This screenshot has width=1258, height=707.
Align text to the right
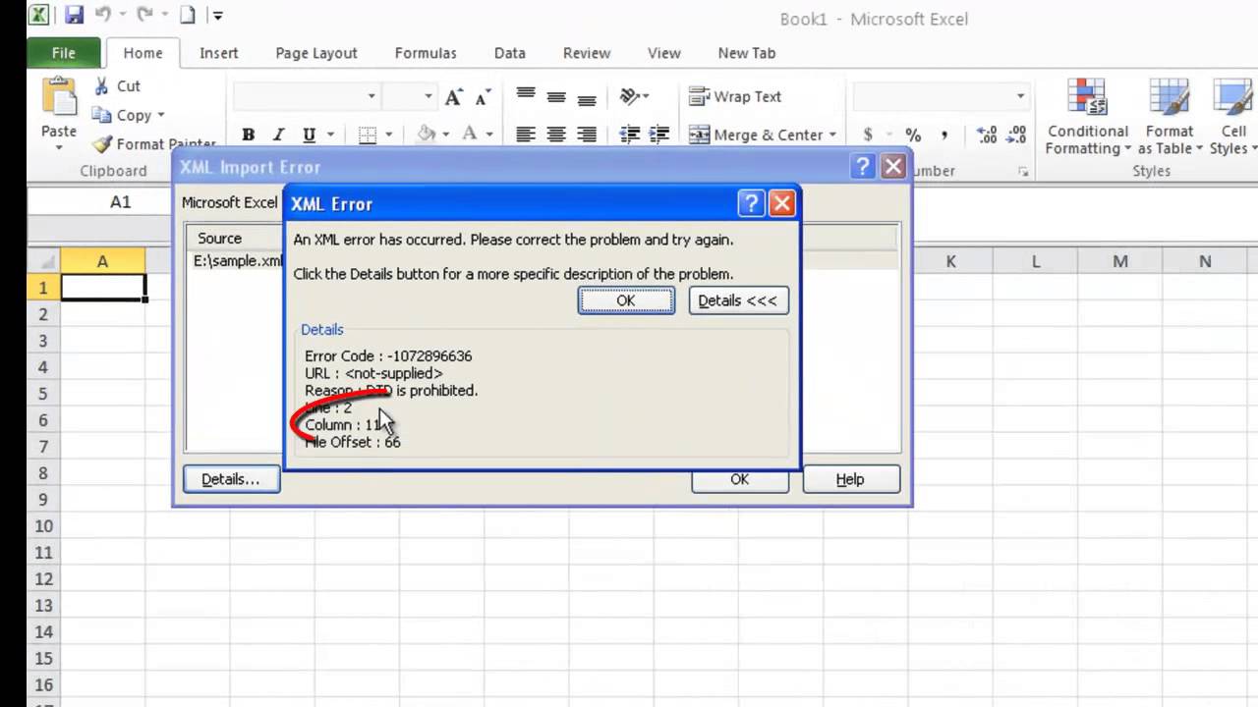coord(587,135)
